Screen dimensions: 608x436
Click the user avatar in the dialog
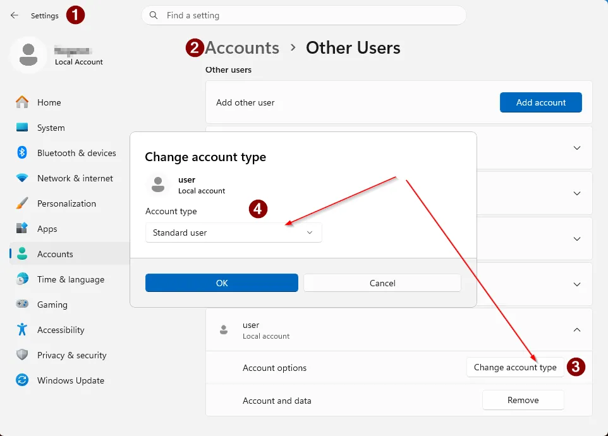pos(158,185)
